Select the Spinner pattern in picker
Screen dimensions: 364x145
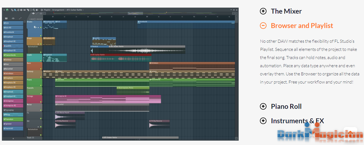pos(13,124)
